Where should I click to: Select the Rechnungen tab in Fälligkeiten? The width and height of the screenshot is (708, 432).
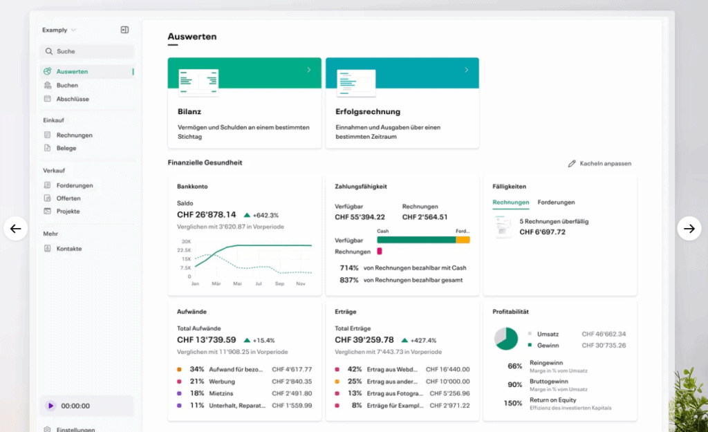pos(510,203)
